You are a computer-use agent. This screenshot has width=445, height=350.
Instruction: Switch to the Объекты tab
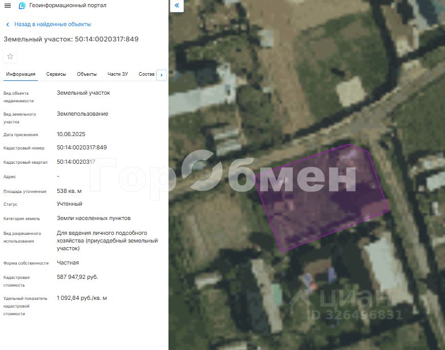87,74
